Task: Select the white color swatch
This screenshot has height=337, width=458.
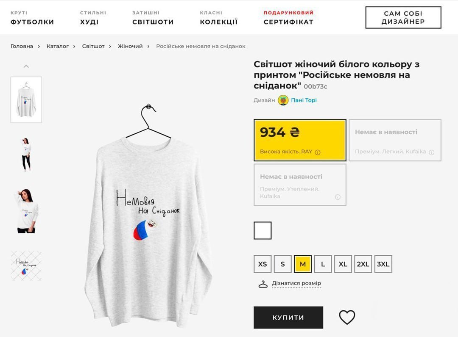Action: tap(263, 230)
